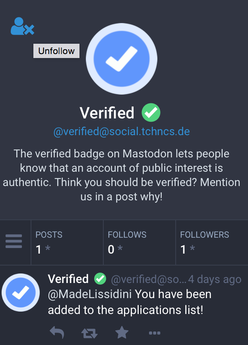Viewport: 248px width, 345px height.
Task: Open the hamburger menu on the profile bar
Action: (x=14, y=242)
